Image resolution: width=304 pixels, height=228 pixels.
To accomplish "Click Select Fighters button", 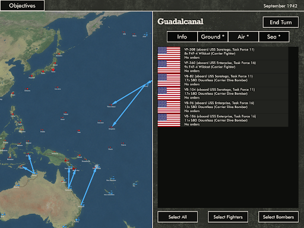I will [x=228, y=217].
